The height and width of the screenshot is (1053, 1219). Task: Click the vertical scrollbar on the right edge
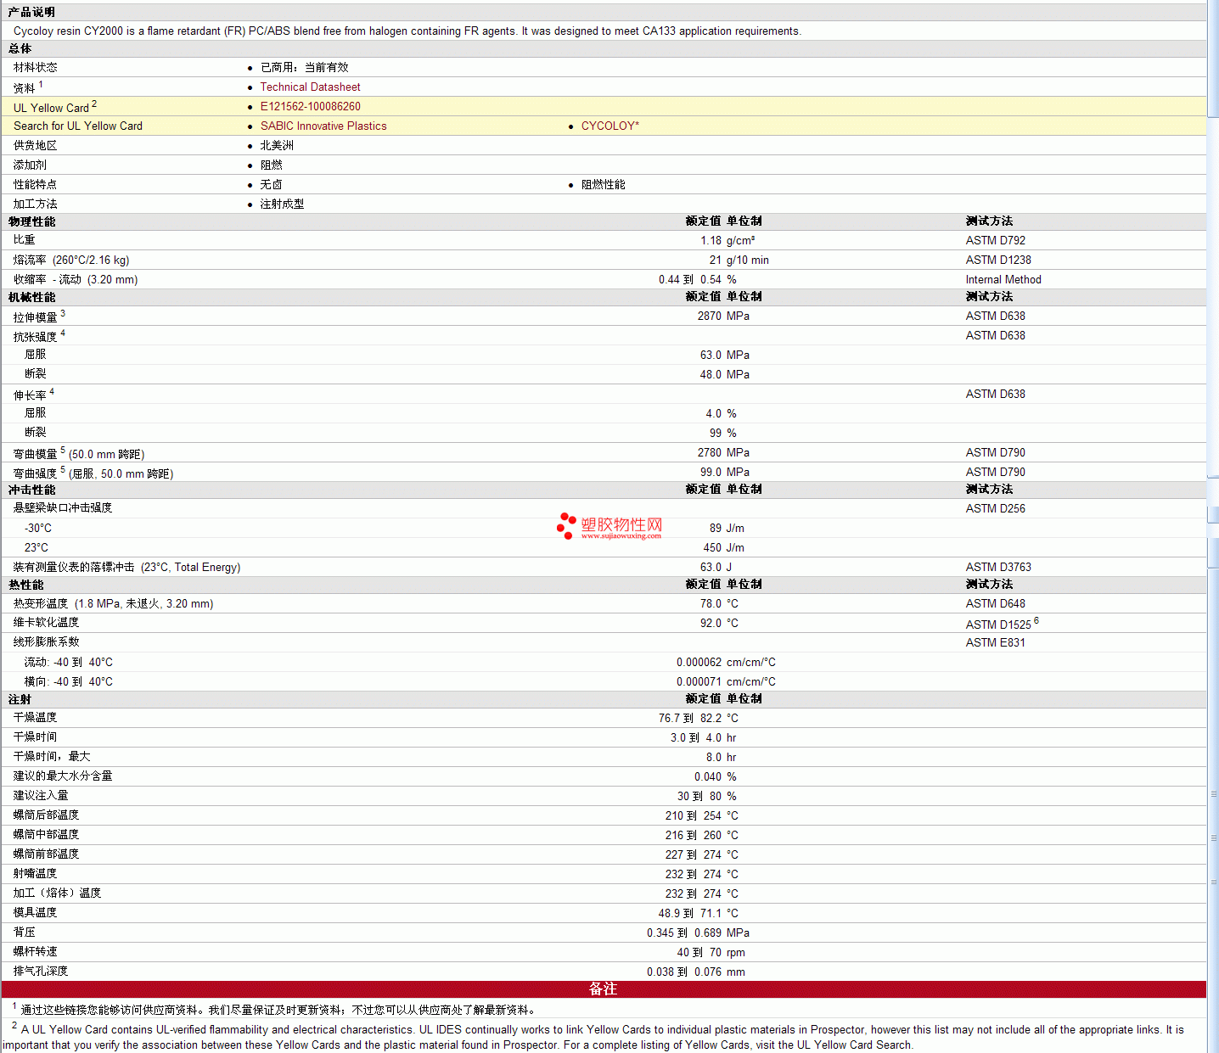[1213, 526]
